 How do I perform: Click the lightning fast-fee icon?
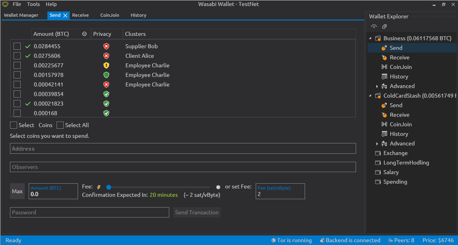[x=99, y=187]
